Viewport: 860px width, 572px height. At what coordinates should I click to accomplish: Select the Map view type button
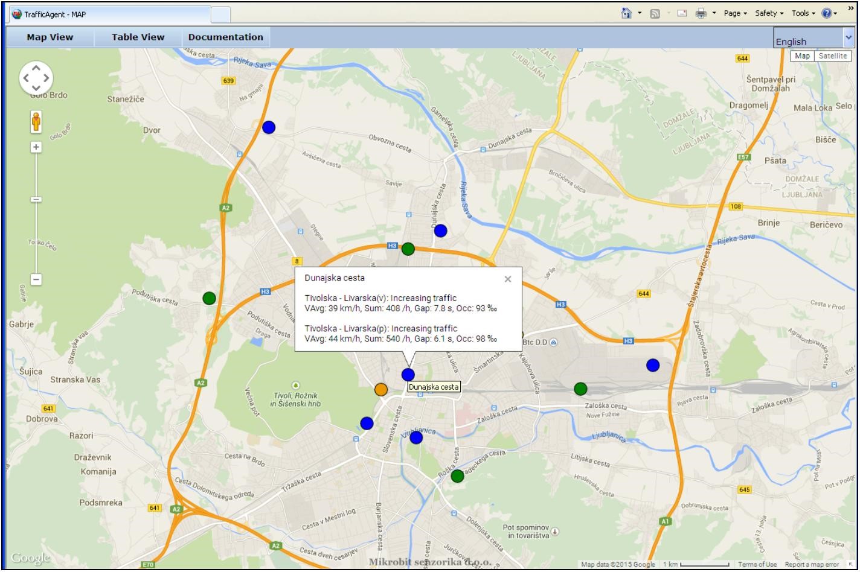click(802, 56)
